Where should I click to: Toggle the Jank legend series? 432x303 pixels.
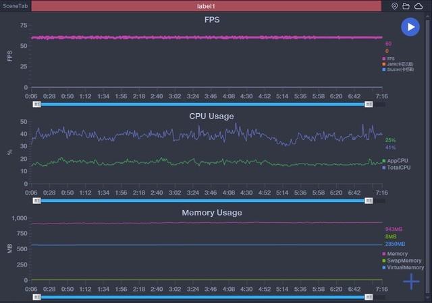(x=398, y=64)
